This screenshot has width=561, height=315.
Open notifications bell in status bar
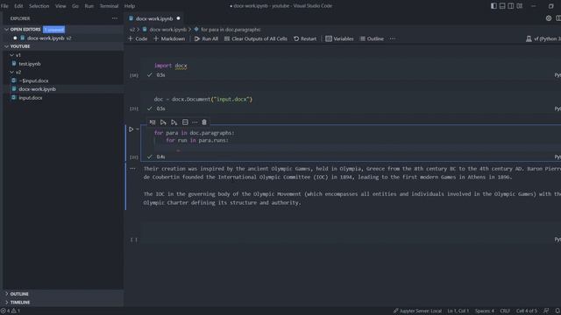click(557, 311)
